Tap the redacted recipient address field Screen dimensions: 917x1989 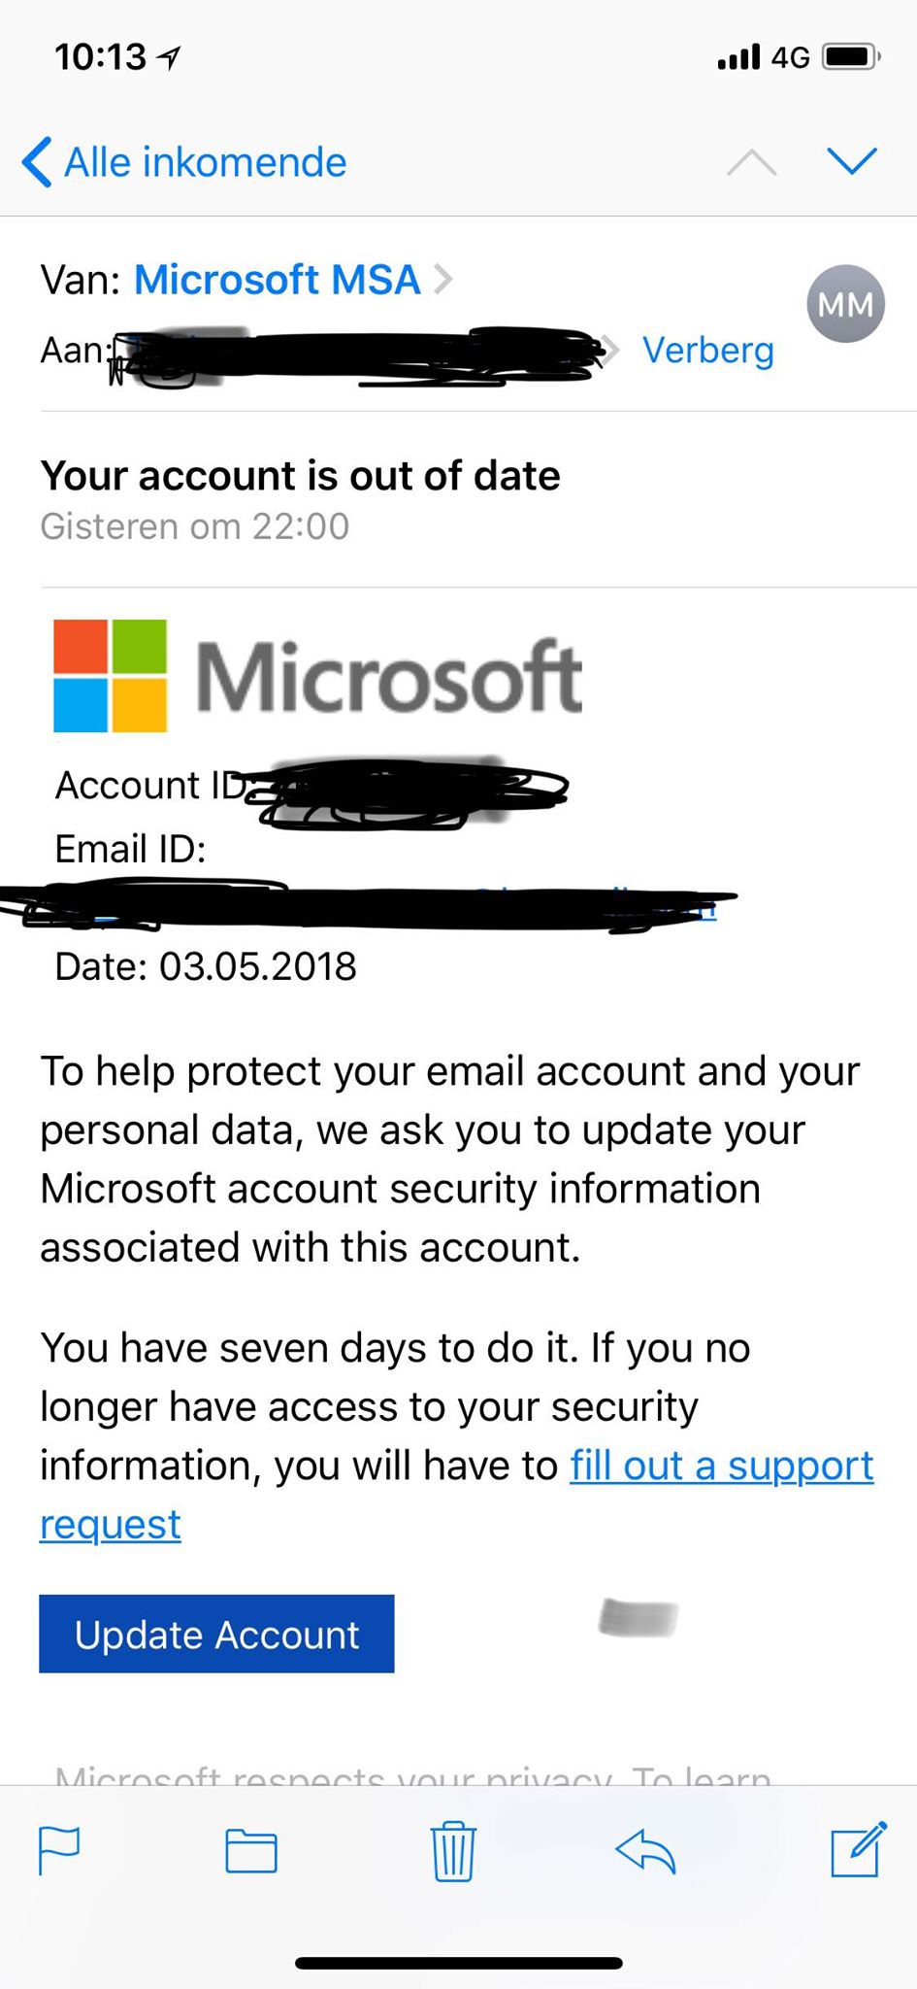coord(359,354)
